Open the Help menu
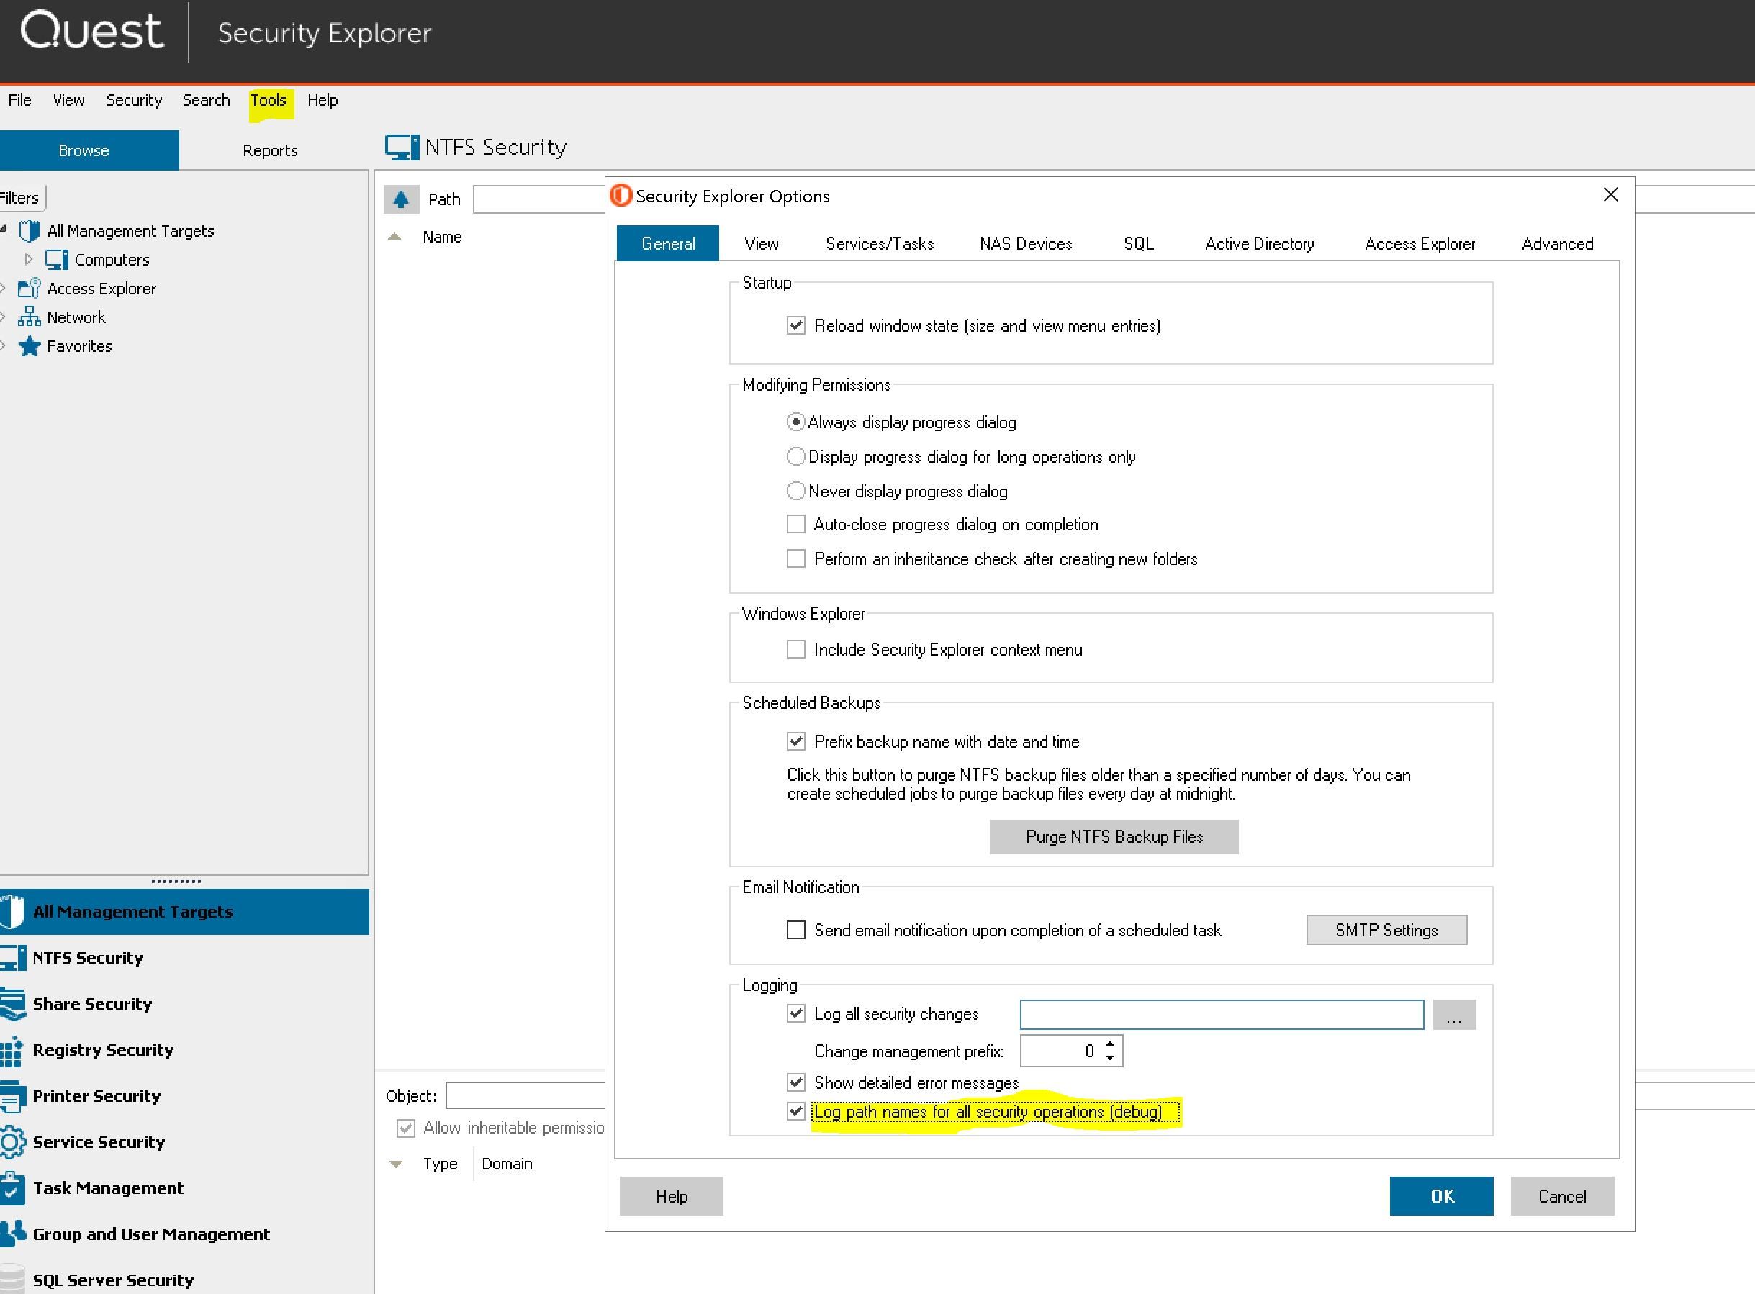This screenshot has height=1294, width=1755. (x=322, y=100)
